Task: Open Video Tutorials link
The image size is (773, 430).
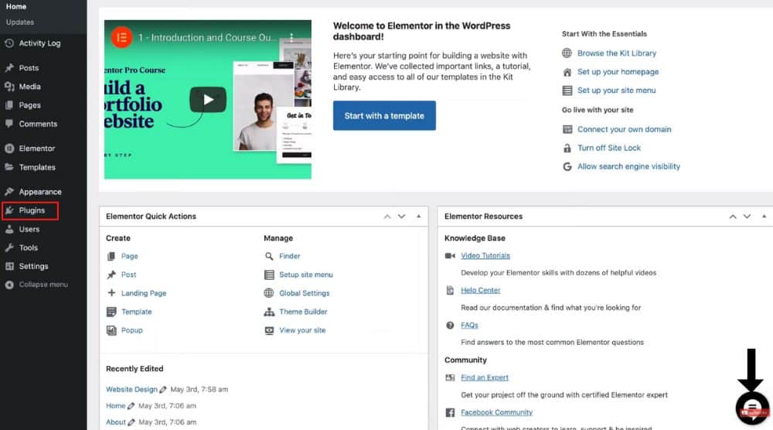Action: [485, 255]
